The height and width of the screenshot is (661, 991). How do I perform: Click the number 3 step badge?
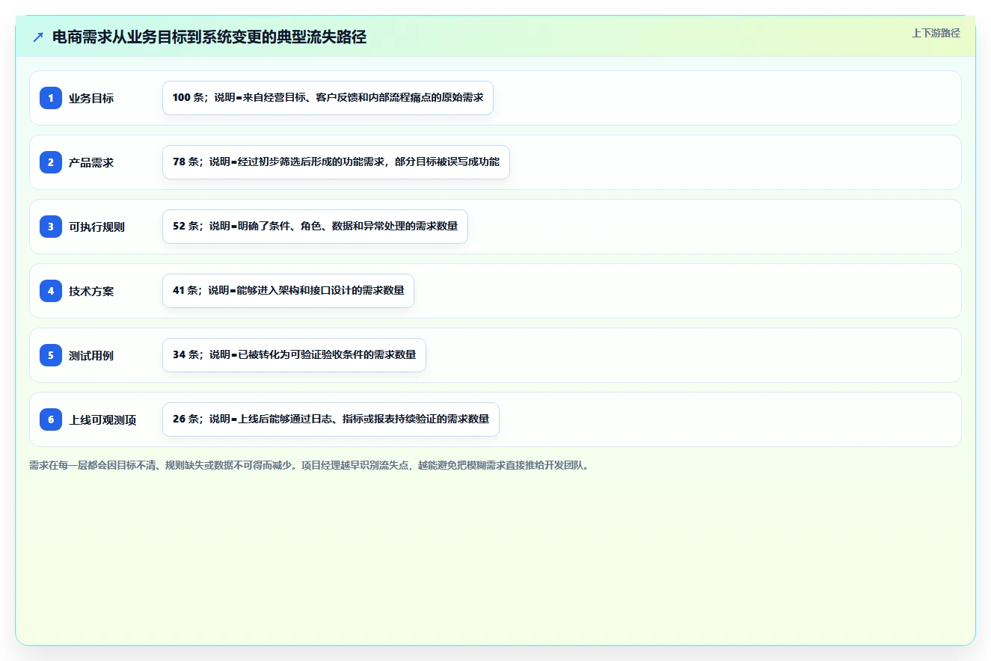click(51, 227)
